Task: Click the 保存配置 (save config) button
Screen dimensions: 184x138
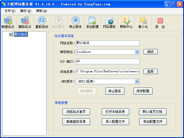Action: click(x=143, y=91)
